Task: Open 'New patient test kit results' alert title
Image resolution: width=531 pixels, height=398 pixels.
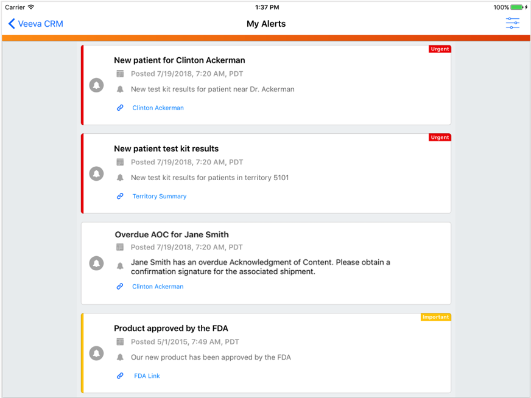Action: tap(166, 148)
